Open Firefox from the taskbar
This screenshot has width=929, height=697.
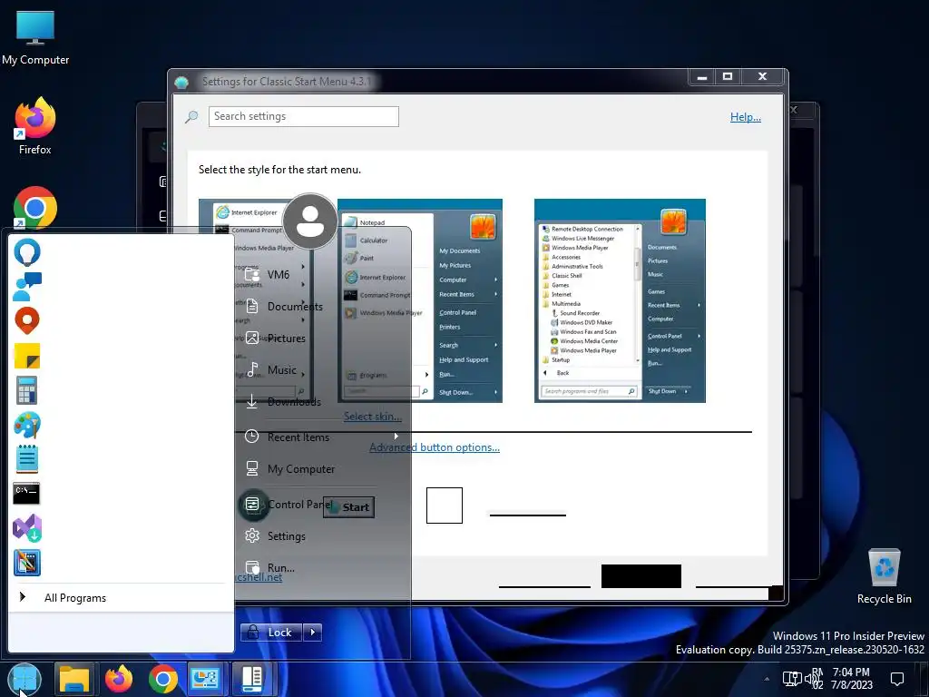click(x=119, y=679)
